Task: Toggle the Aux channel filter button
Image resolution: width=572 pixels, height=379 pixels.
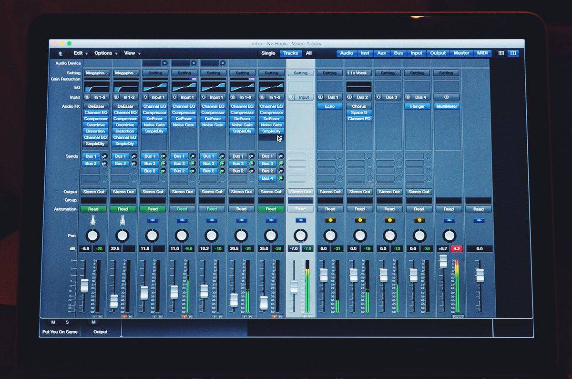Action: coord(382,53)
